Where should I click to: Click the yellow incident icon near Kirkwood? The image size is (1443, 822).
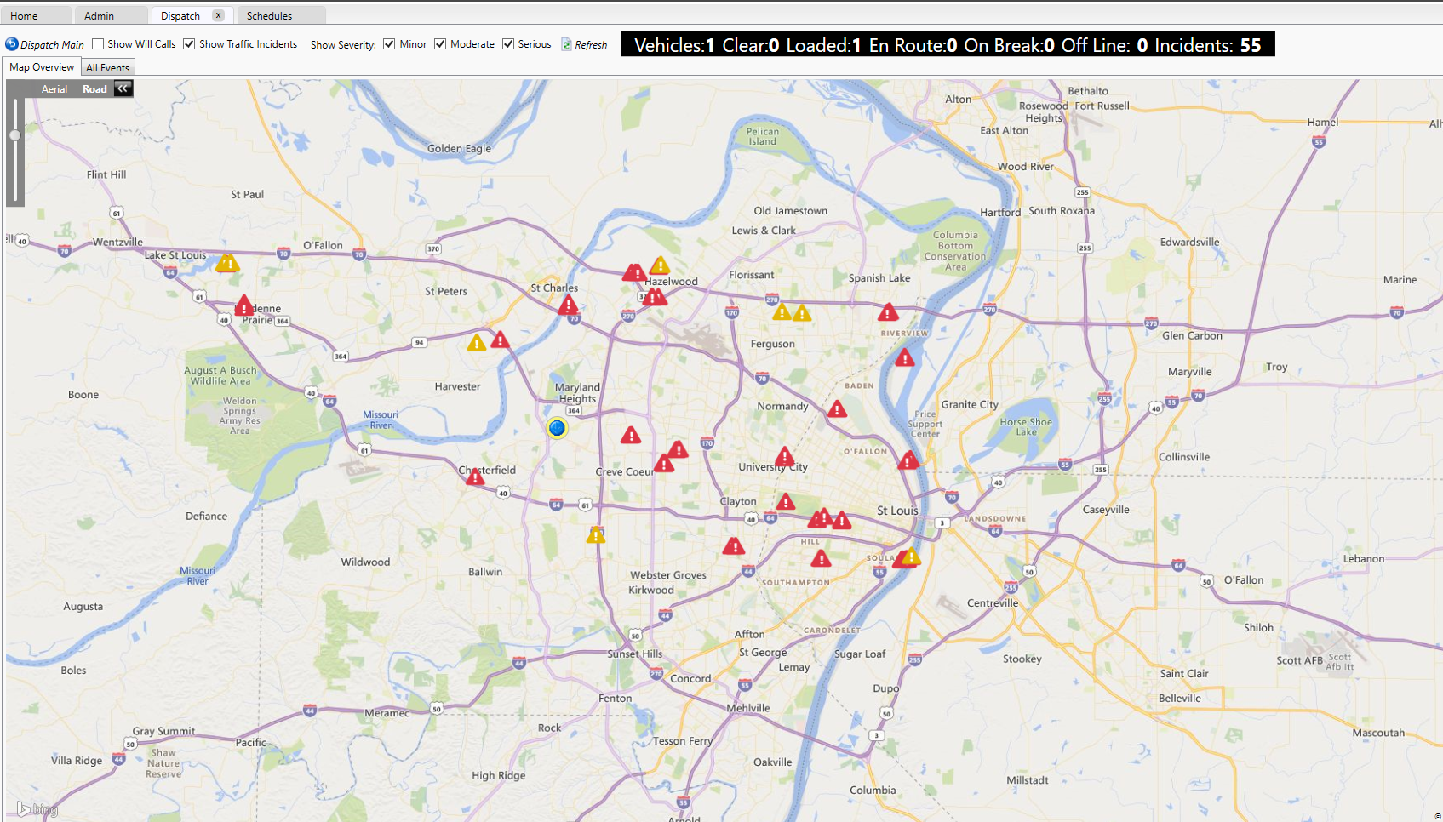[595, 534]
